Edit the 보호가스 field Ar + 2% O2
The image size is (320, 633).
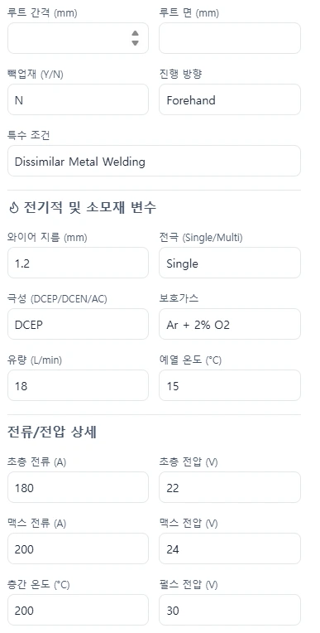pyautogui.click(x=230, y=324)
